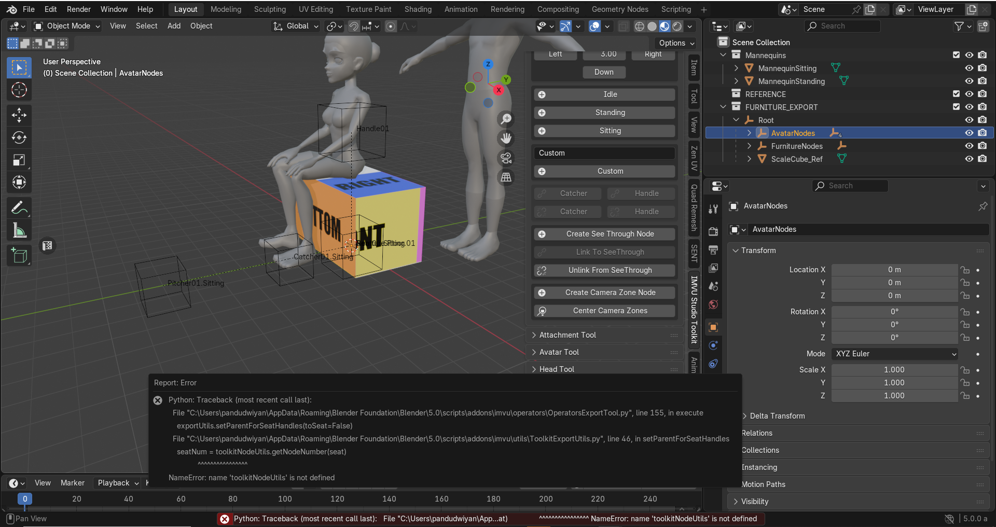Switch viewport to solid shading
The image size is (996, 527).
(x=652, y=26)
